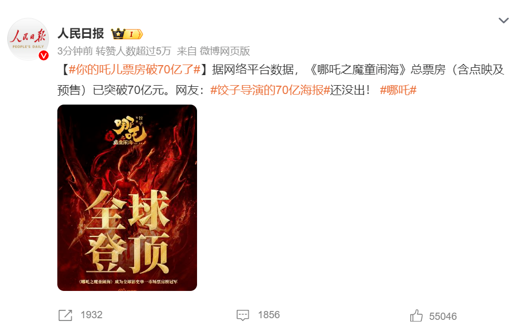Like the post with thumbs-up icon
This screenshot has height=331, width=521.
416,315
